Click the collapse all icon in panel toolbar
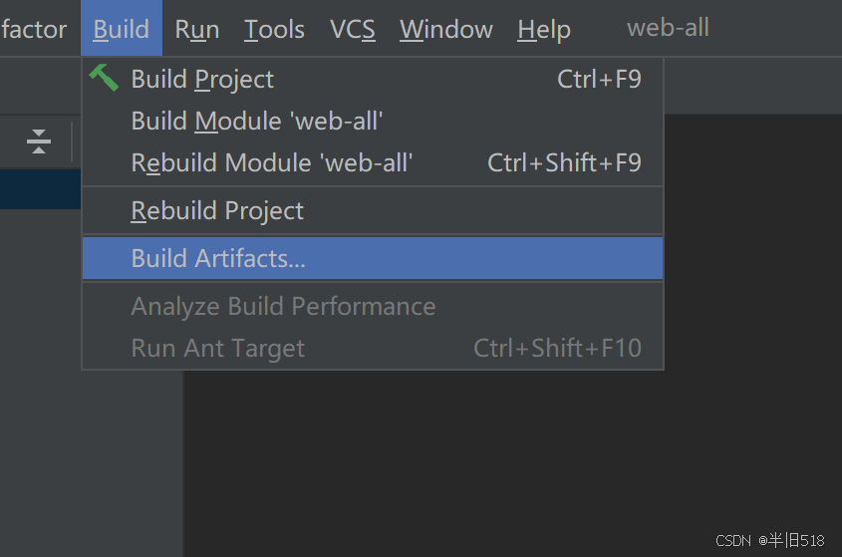The image size is (842, 557). click(39, 141)
